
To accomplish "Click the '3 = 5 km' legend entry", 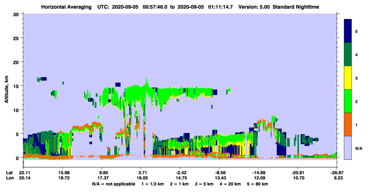I will pos(204,184).
